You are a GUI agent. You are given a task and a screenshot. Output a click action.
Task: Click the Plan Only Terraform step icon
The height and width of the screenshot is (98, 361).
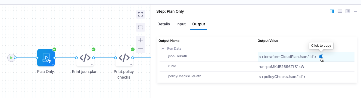point(46,58)
